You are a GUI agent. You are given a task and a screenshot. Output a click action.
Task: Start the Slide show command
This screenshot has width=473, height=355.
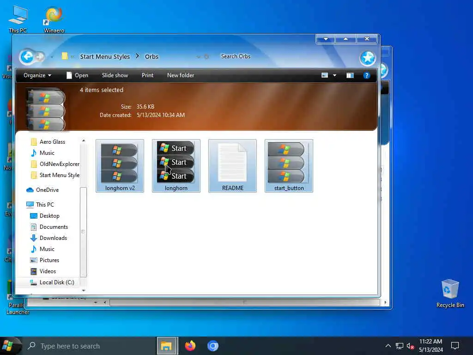tap(115, 75)
